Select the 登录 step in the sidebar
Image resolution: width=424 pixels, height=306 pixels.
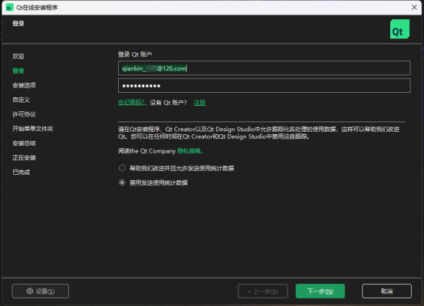click(x=18, y=71)
